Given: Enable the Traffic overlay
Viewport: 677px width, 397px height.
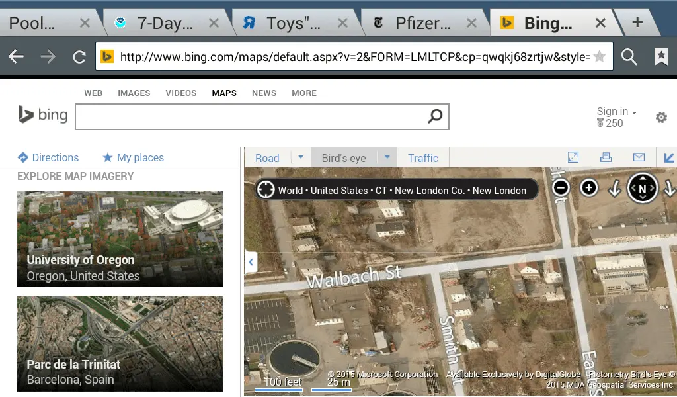Looking at the screenshot, I should (x=422, y=157).
